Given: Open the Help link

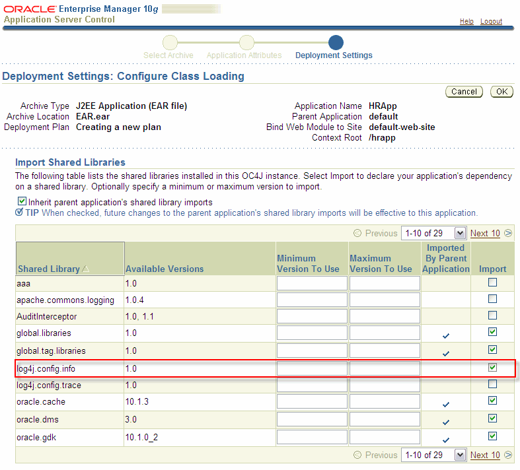Looking at the screenshot, I should click(466, 21).
